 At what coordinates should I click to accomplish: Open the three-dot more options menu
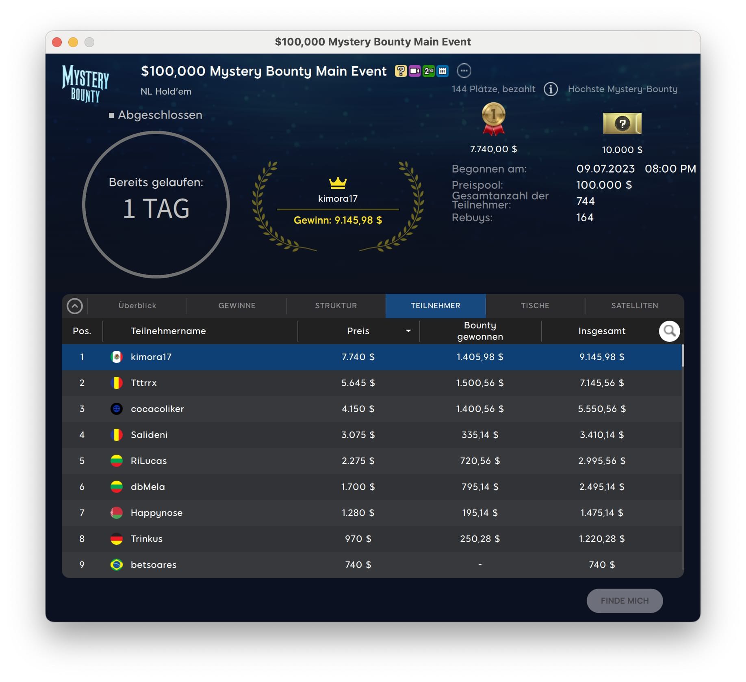[x=464, y=71]
